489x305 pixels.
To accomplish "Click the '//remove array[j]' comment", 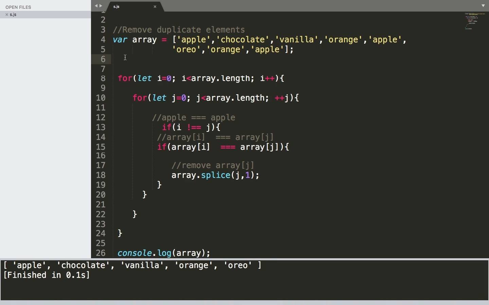I will pos(213,165).
